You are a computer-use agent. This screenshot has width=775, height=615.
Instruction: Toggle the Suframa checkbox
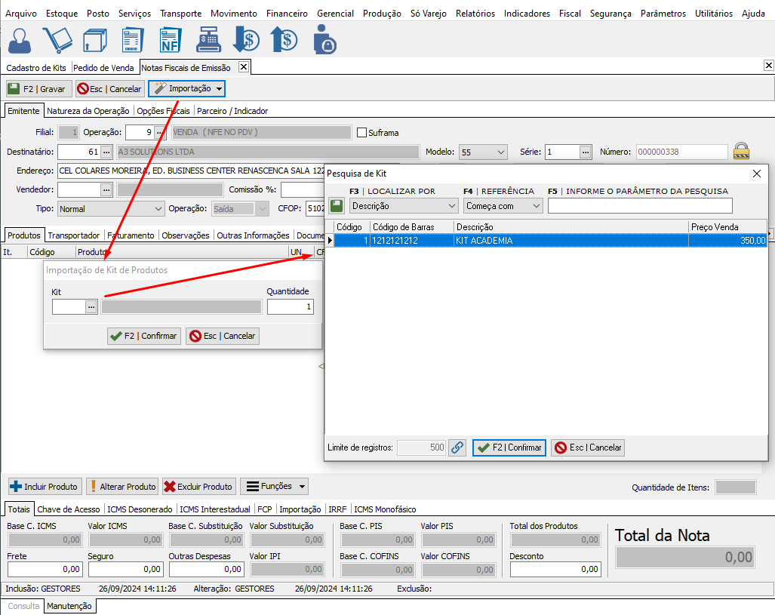[361, 133]
